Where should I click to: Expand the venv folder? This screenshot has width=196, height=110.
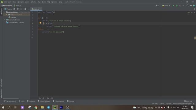7,15
